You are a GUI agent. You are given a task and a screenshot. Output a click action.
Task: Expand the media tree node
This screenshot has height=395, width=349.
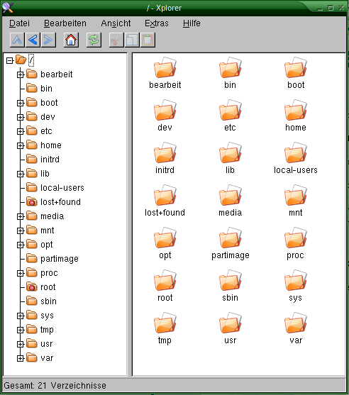click(21, 216)
